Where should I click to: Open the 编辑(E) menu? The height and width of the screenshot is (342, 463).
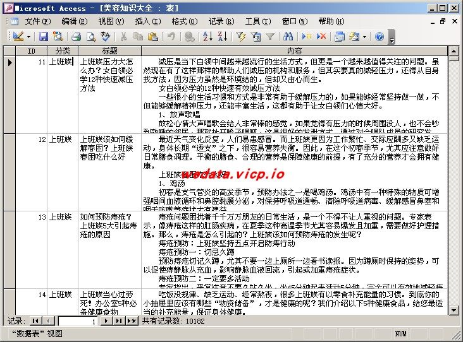75,21
